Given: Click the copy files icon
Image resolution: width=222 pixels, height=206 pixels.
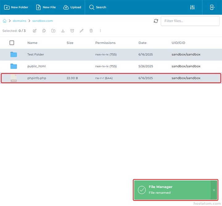Looking at the screenshot, I should point(44,31).
